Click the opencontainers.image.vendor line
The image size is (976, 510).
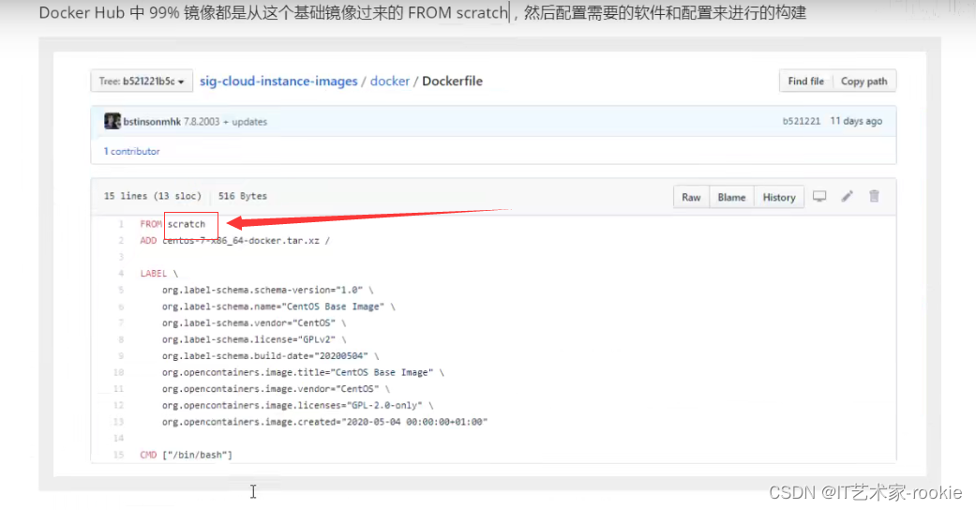tap(276, 388)
